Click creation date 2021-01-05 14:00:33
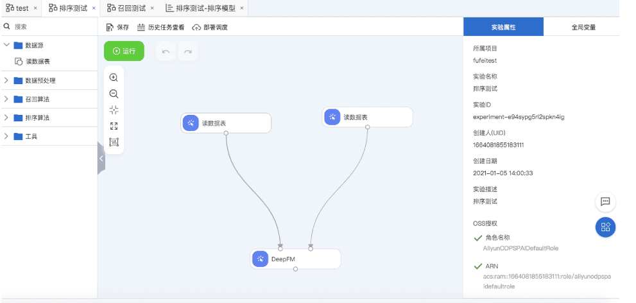 pos(503,173)
